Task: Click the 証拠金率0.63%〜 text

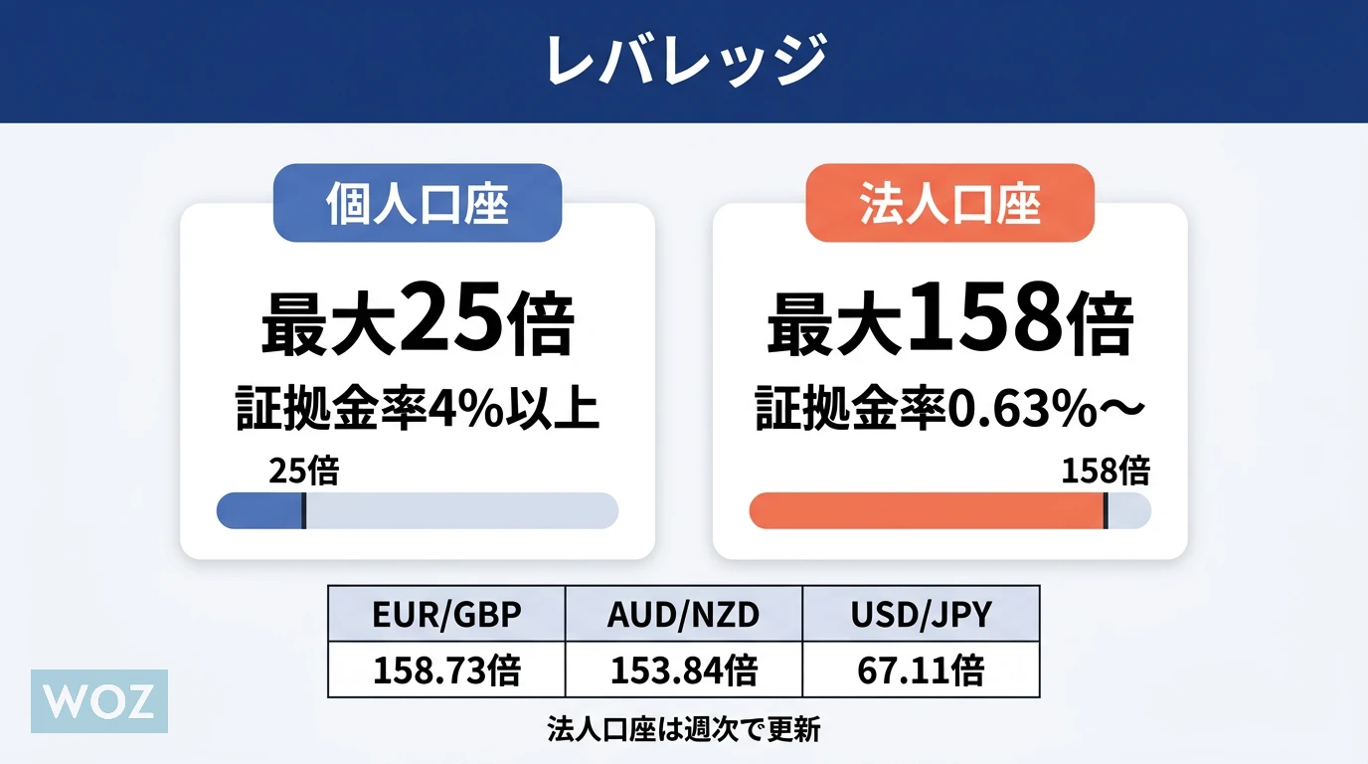Action: (x=949, y=409)
